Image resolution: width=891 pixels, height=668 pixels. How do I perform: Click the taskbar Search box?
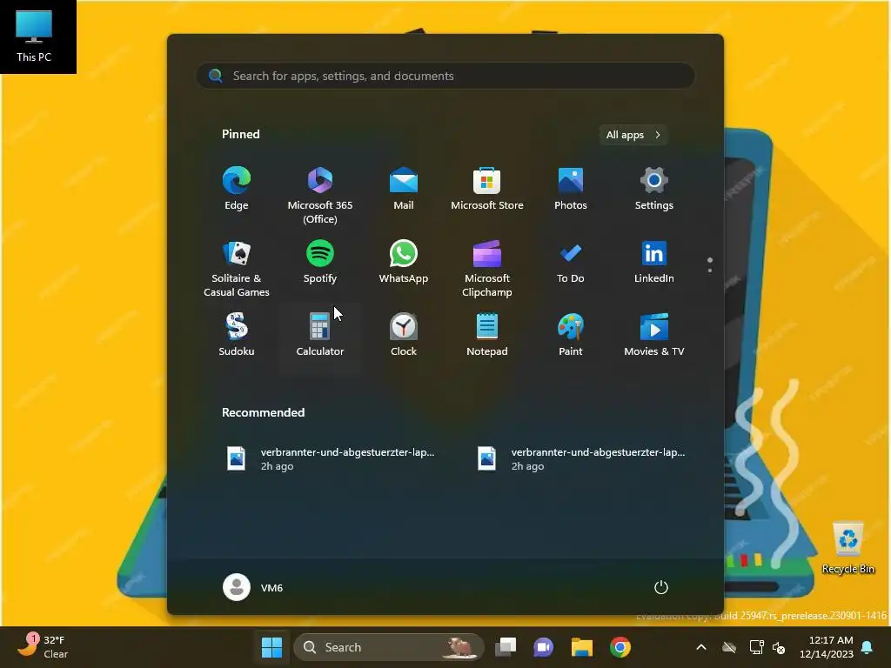(x=389, y=647)
